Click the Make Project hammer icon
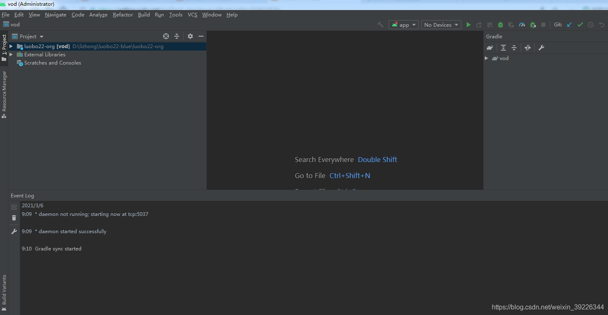Screen dimensions: 608x315 [380, 25]
